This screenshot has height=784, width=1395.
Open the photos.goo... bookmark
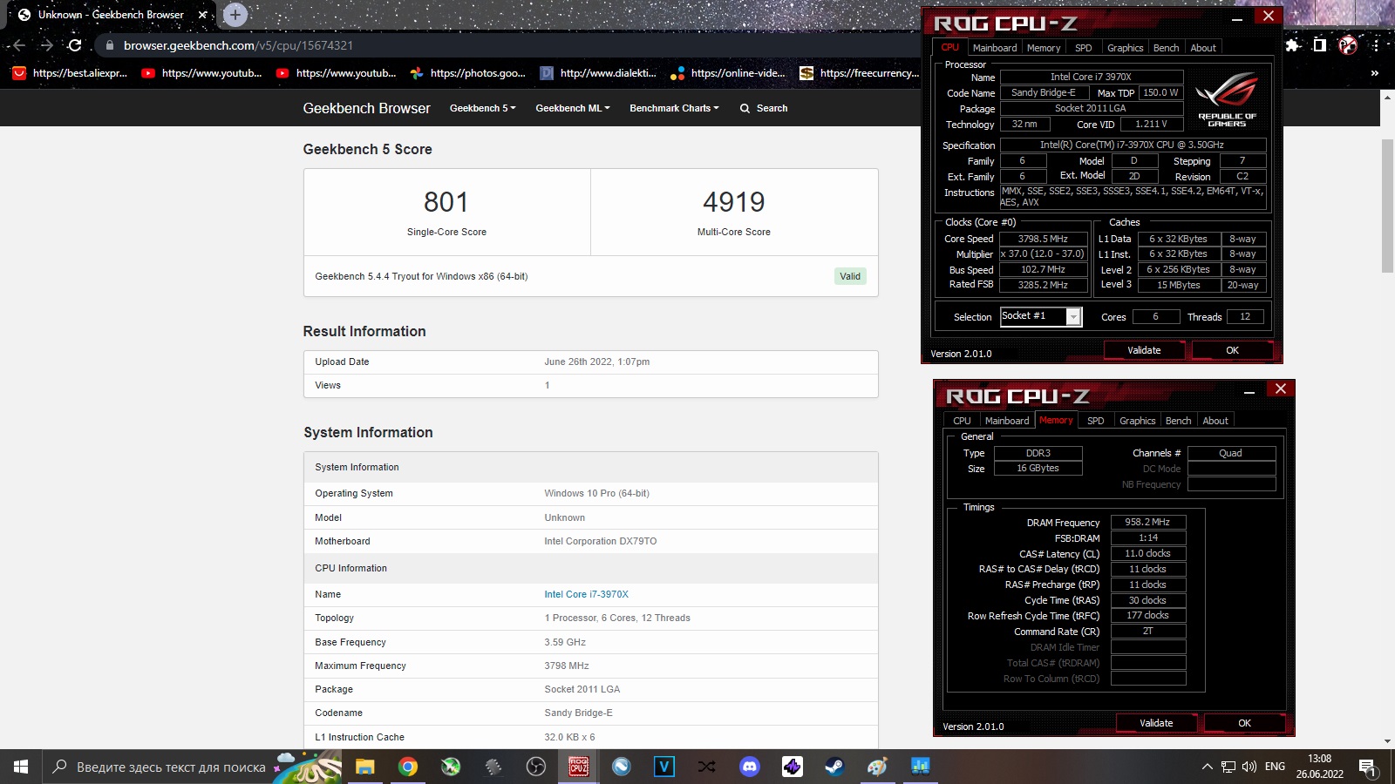coord(468,73)
